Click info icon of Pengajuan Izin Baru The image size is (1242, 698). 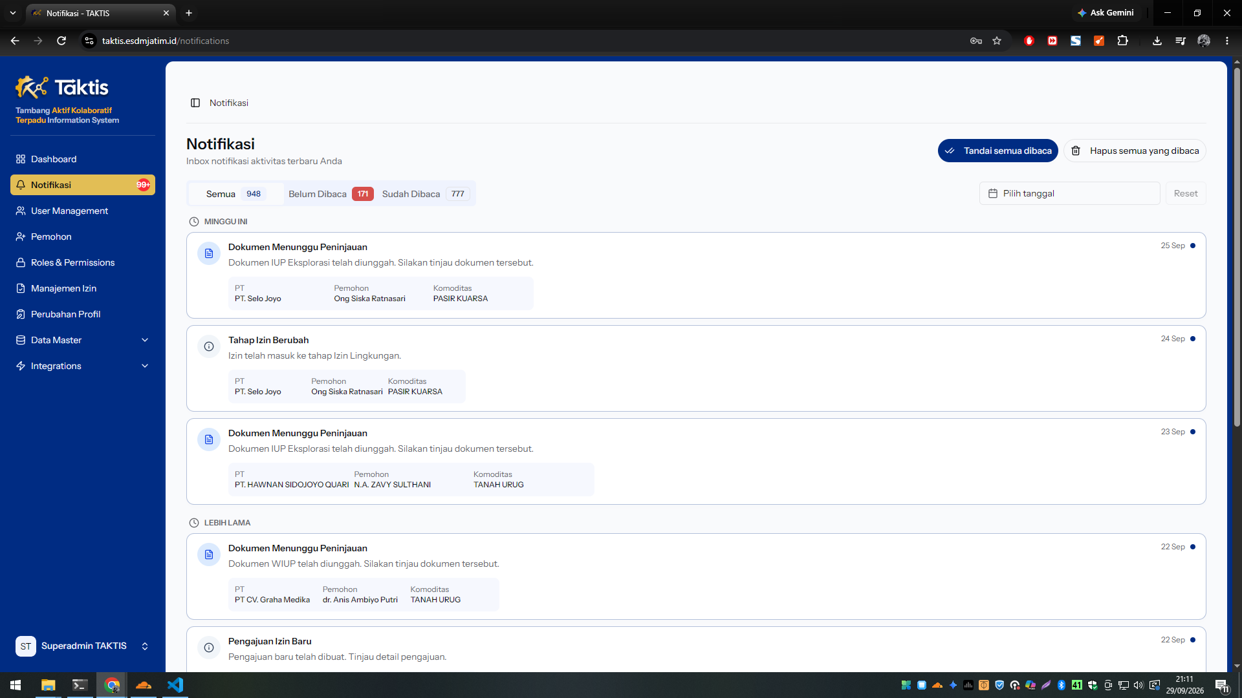click(x=209, y=648)
